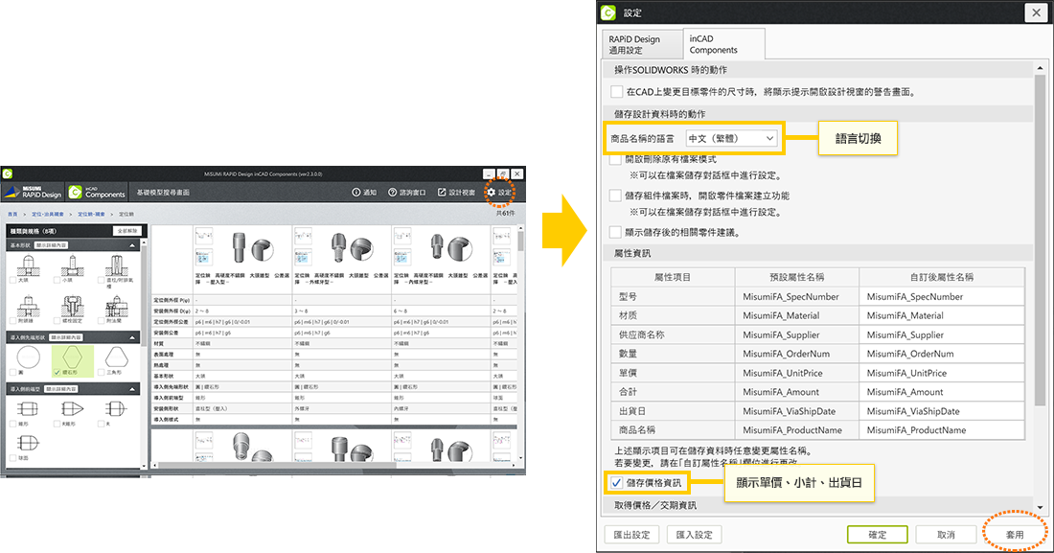Open 設定 gear icon in the toolbar
1054x553 pixels.
pyautogui.click(x=497, y=193)
